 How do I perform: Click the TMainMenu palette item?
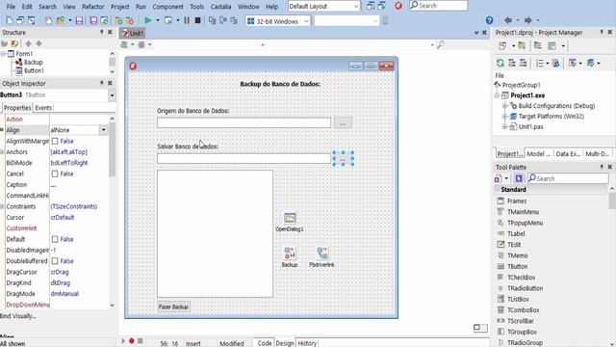523,212
